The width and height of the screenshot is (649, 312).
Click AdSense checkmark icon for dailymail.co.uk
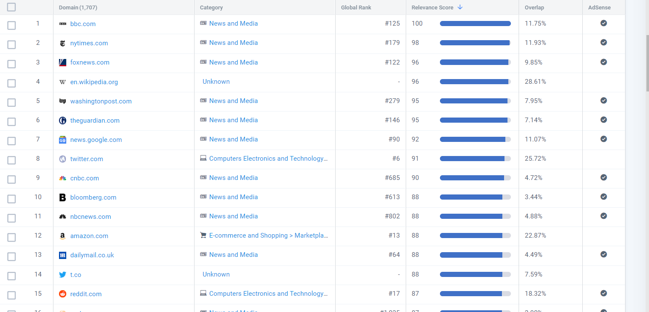click(x=604, y=254)
